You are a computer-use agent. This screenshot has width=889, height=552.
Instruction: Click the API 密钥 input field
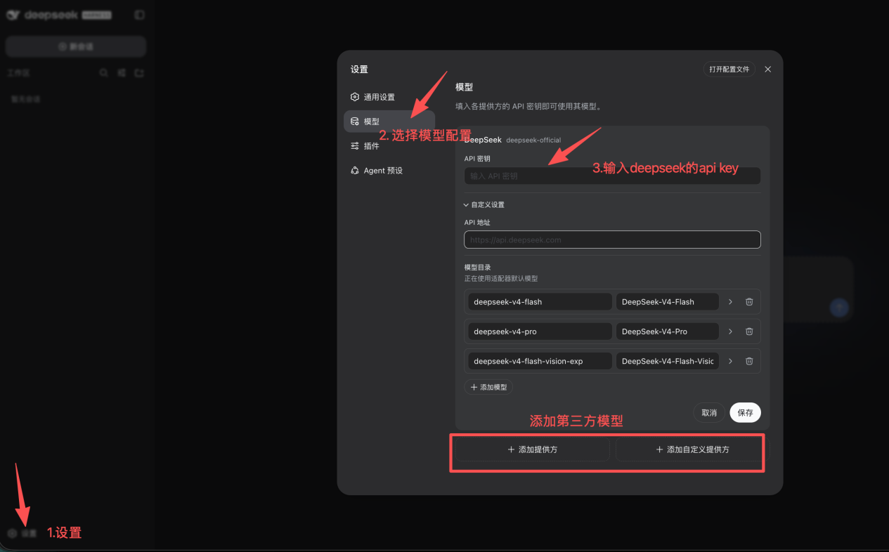click(x=612, y=176)
